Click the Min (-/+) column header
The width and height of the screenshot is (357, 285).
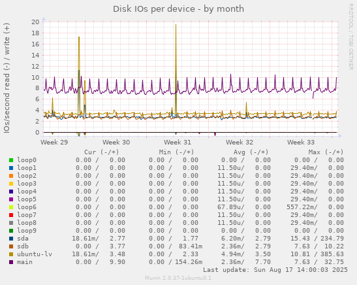[176, 152]
